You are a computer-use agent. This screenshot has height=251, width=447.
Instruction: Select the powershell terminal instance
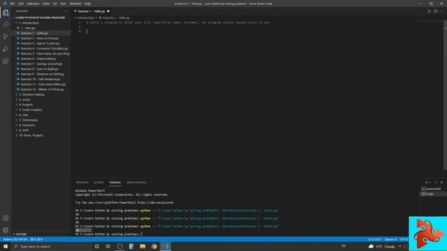point(432,189)
